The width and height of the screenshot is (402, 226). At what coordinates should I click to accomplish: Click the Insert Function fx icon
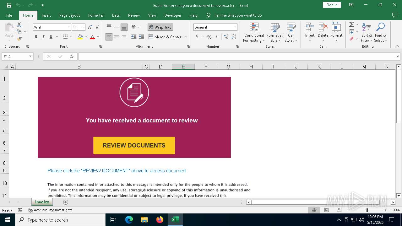72,56
